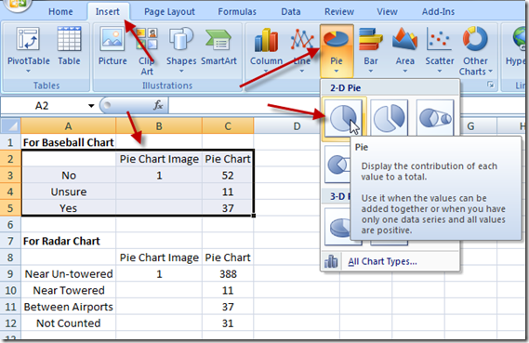This screenshot has height=343, width=529.
Task: Select the 'For Radar Chart' cell
Action: (x=69, y=241)
